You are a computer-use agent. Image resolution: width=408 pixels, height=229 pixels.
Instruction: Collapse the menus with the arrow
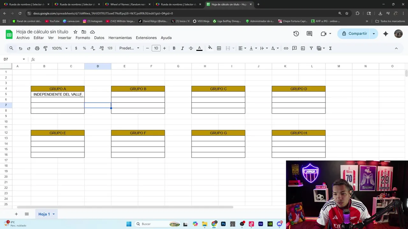[396, 48]
